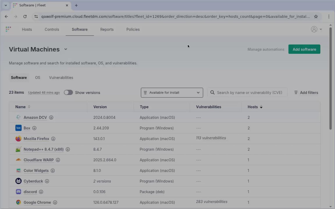Click install icon beside Notepad++ 8.4.7
The image size is (335, 209).
tap(68, 149)
